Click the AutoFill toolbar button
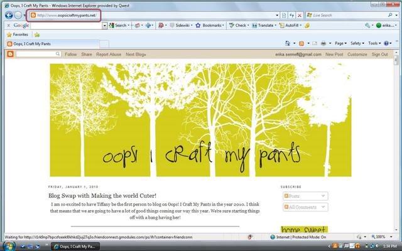The image size is (402, 251). tap(290, 25)
